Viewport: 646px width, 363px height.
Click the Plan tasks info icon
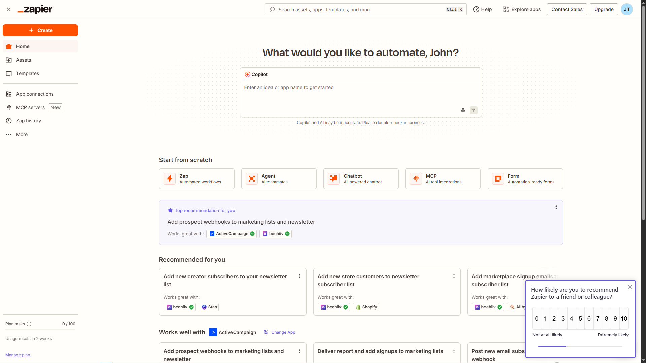tap(29, 324)
